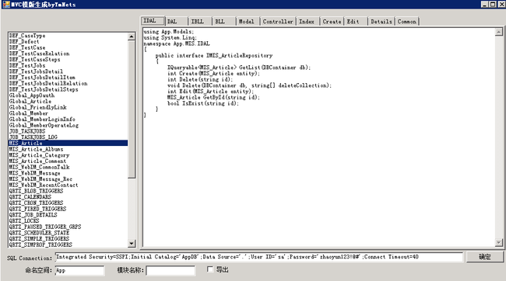Viewport: 506px width, 281px height.
Task: Select DEF_Defect in the table list
Action: pyautogui.click(x=68, y=41)
